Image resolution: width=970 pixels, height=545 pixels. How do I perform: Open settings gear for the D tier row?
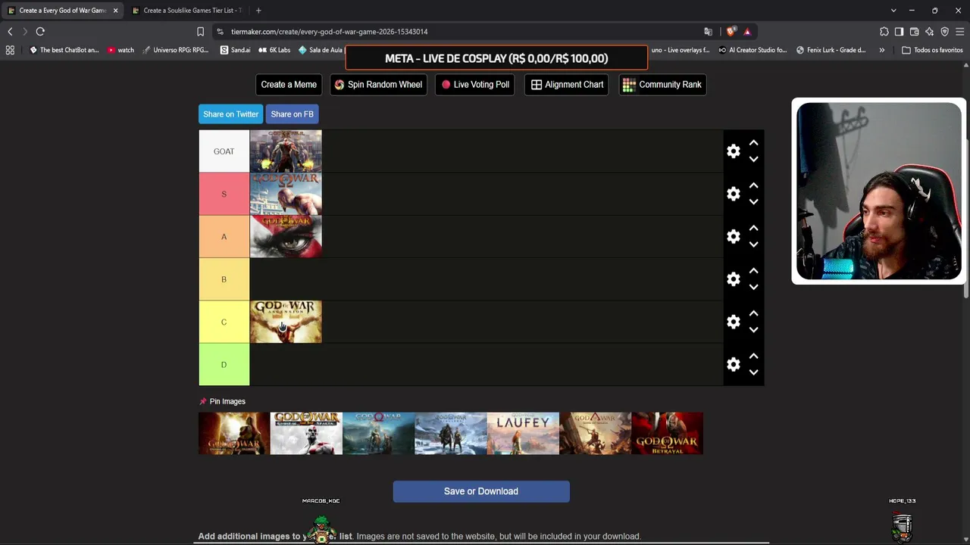coord(733,365)
